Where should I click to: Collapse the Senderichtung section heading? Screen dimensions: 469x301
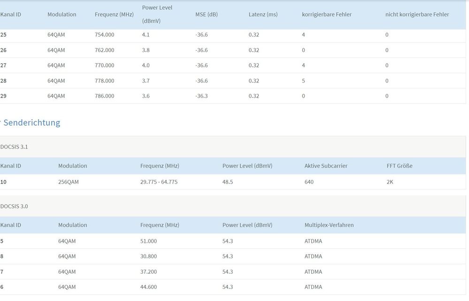pyautogui.click(x=31, y=123)
